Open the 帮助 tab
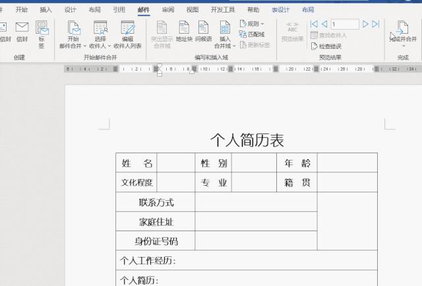This screenshot has height=286, width=422. point(253,10)
